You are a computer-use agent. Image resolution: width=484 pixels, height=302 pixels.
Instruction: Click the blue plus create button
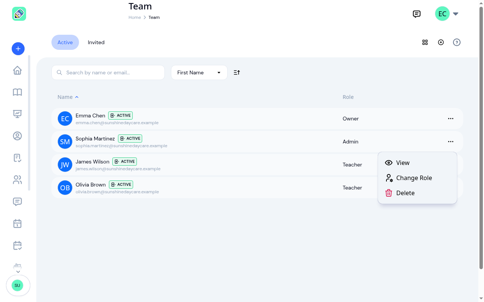tap(18, 48)
